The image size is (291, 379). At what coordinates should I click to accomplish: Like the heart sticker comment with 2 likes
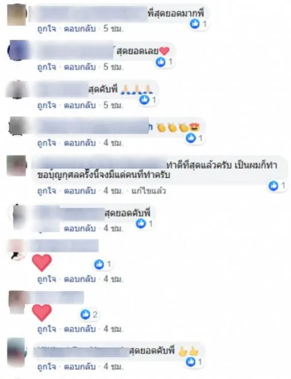point(46,329)
